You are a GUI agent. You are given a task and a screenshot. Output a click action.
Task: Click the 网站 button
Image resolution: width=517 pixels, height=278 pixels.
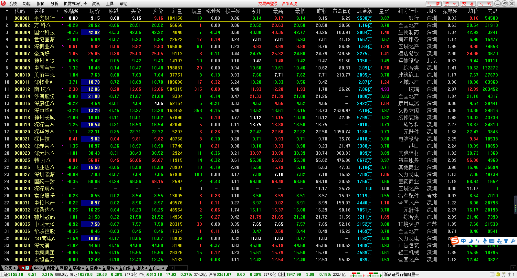[x=485, y=4]
